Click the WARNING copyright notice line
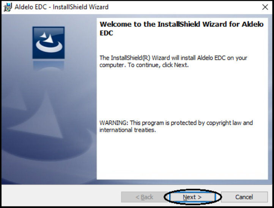Viewport: 274px width, 208px height. tap(176, 123)
